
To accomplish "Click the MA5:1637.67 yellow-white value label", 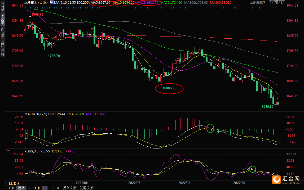I will [x=101, y=2].
